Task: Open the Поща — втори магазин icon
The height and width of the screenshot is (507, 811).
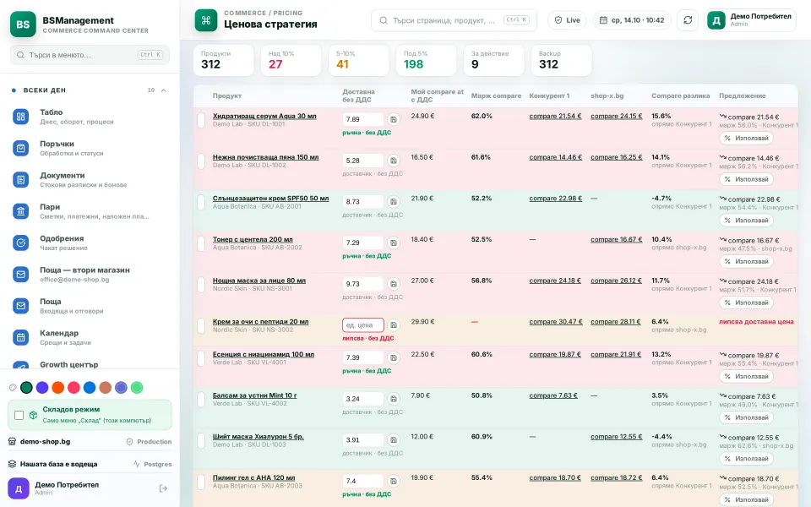Action: 20,274
